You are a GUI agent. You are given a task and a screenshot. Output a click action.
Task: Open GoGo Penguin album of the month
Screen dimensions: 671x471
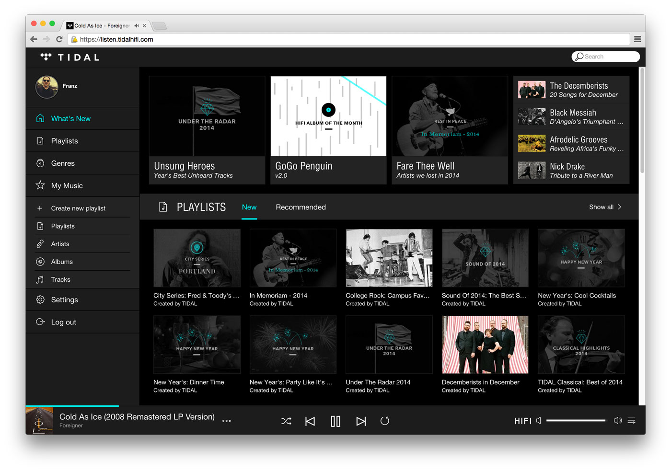[x=328, y=130]
